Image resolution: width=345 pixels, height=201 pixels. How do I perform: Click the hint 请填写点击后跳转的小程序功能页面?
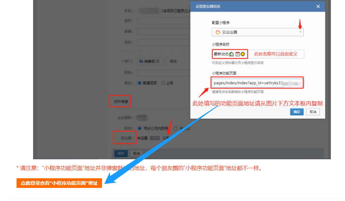click(237, 92)
